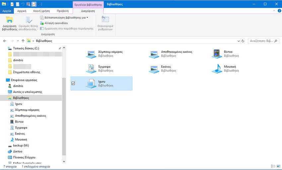Open the Άλμπουμ κάμερας library icon
This screenshot has width=282, height=170.
[x=91, y=54]
